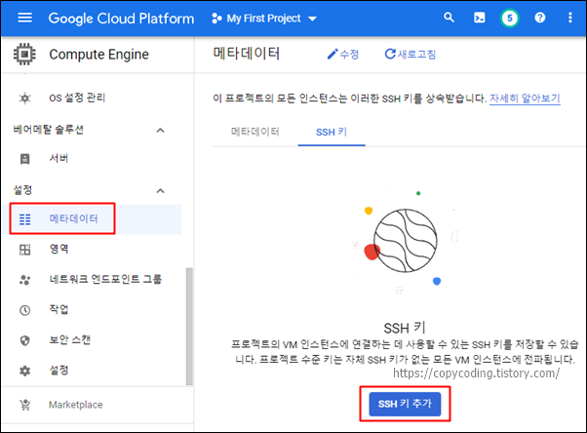
Task: Open the My First Project selector dropdown
Action: pyautogui.click(x=264, y=19)
